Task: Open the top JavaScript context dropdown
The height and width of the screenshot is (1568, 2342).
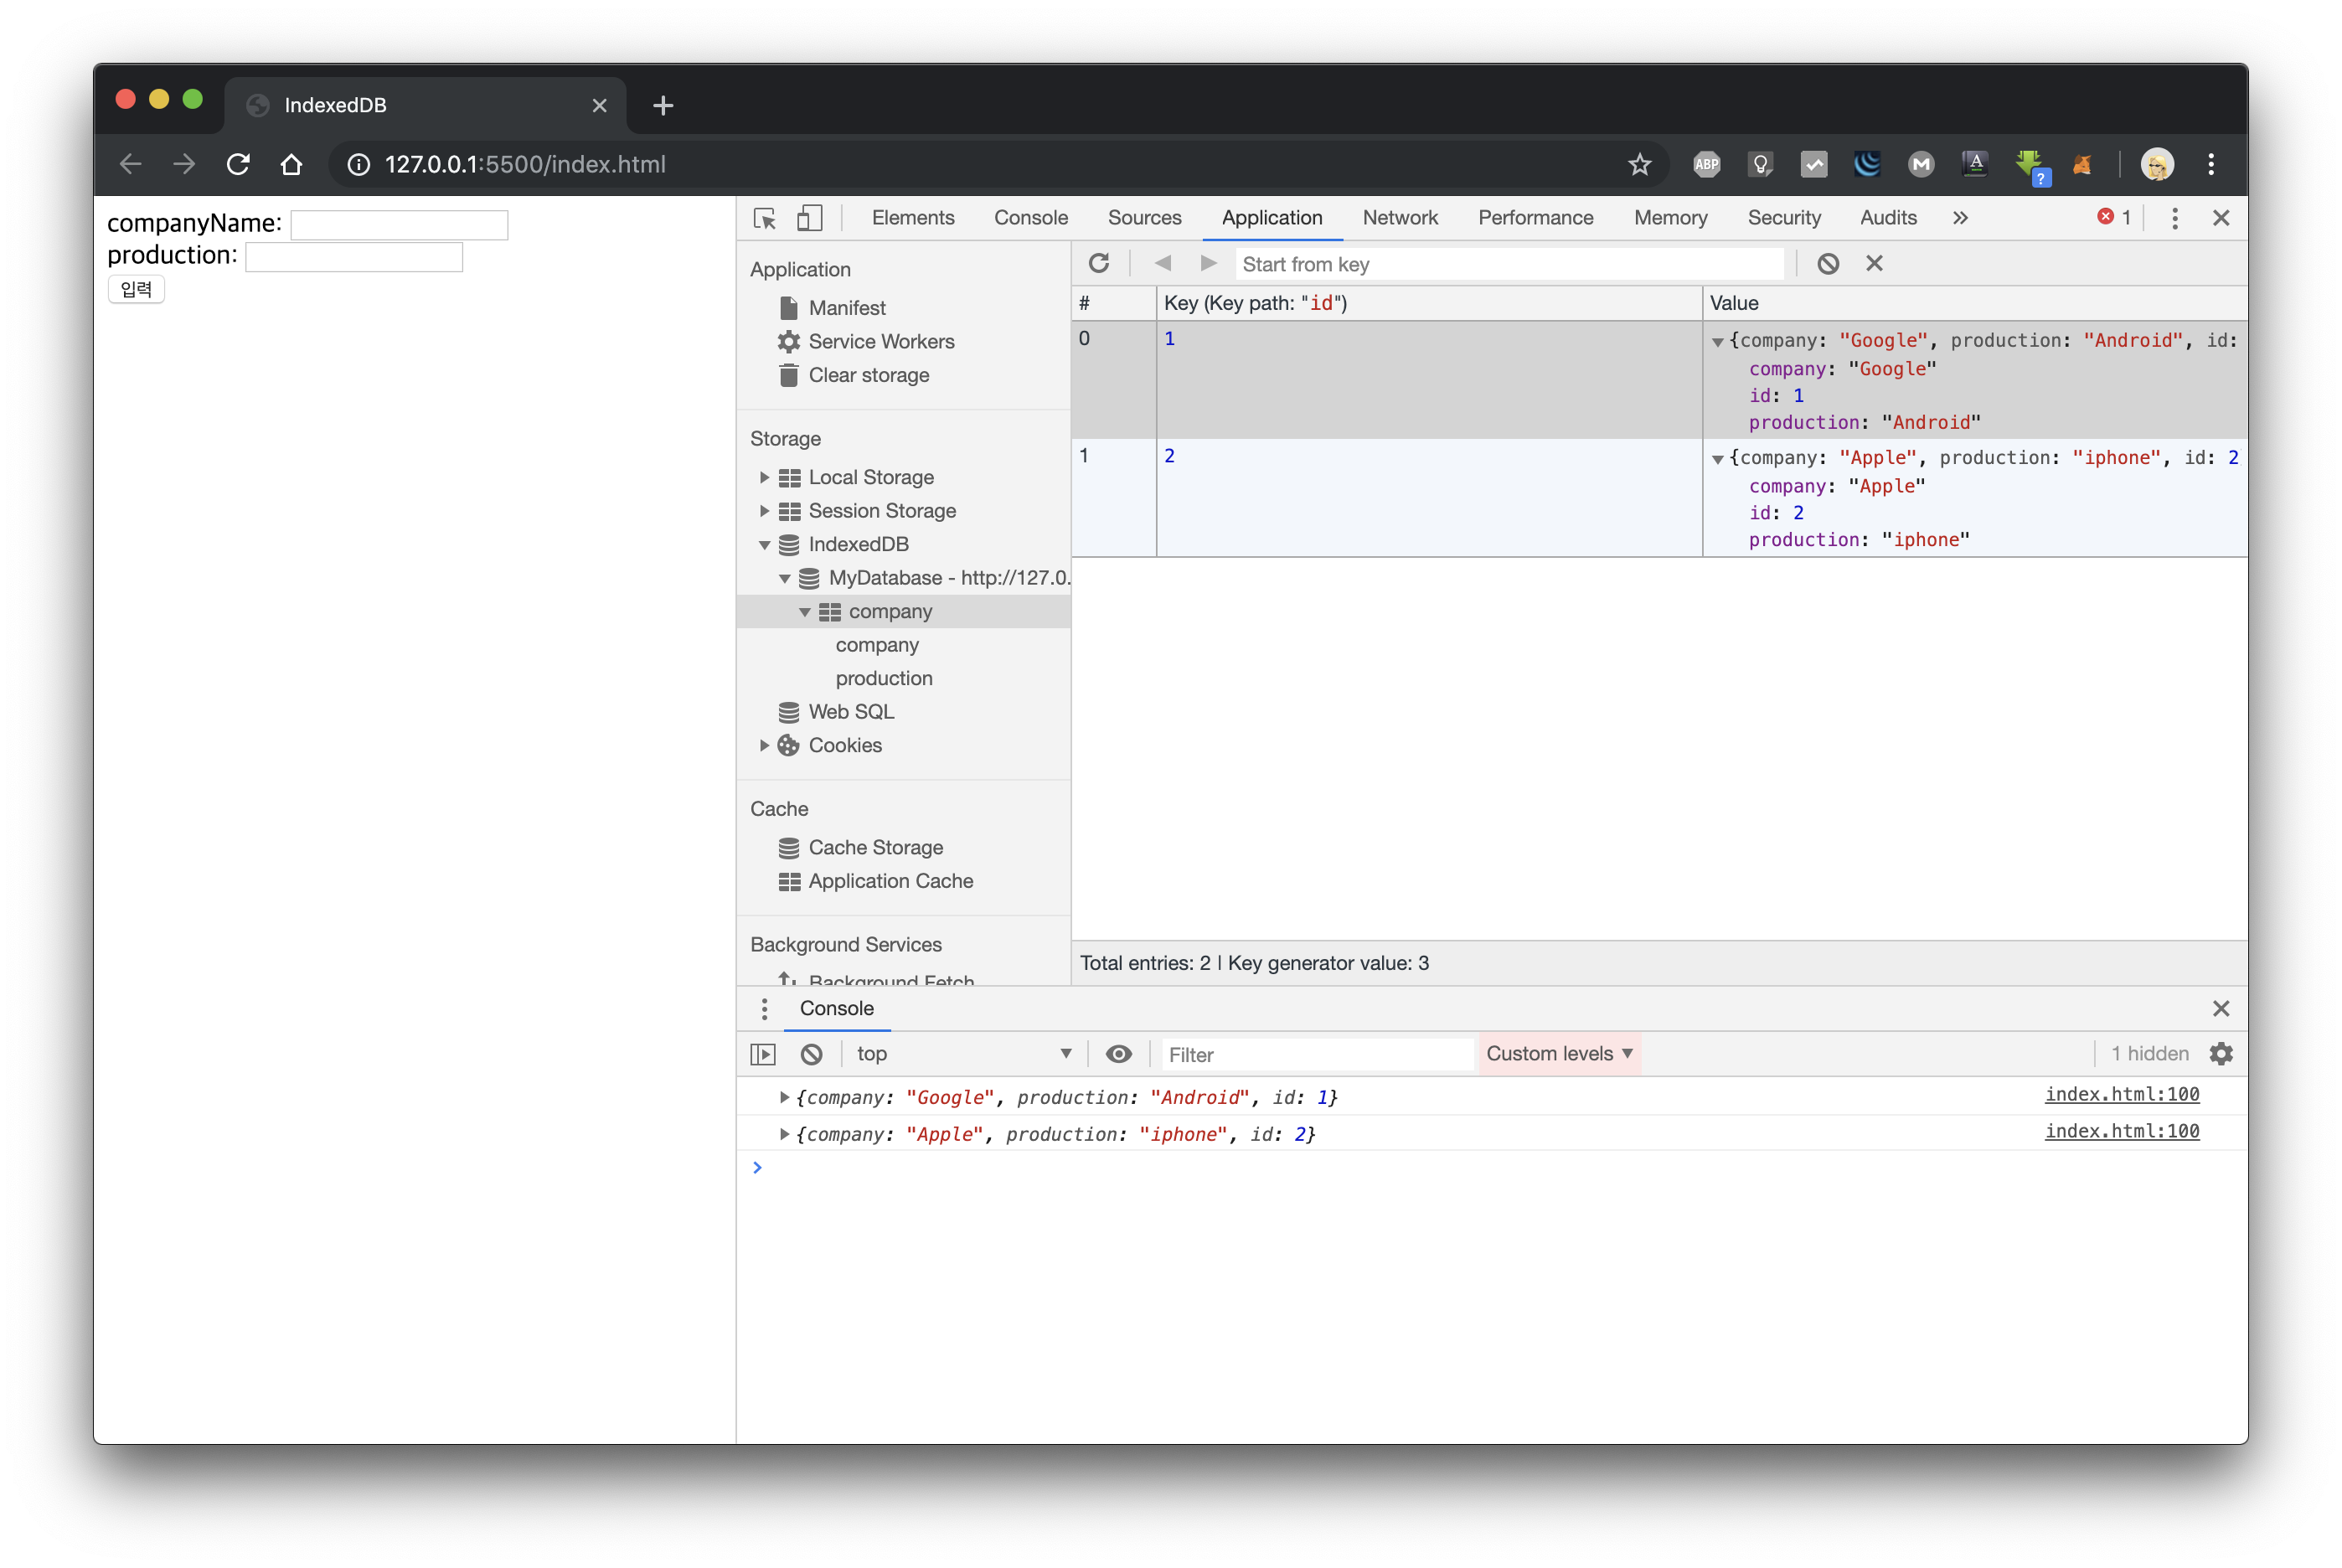Action: [963, 1053]
